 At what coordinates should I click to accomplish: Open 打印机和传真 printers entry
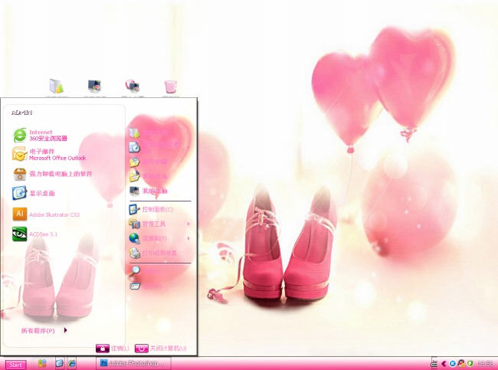pyautogui.click(x=152, y=253)
